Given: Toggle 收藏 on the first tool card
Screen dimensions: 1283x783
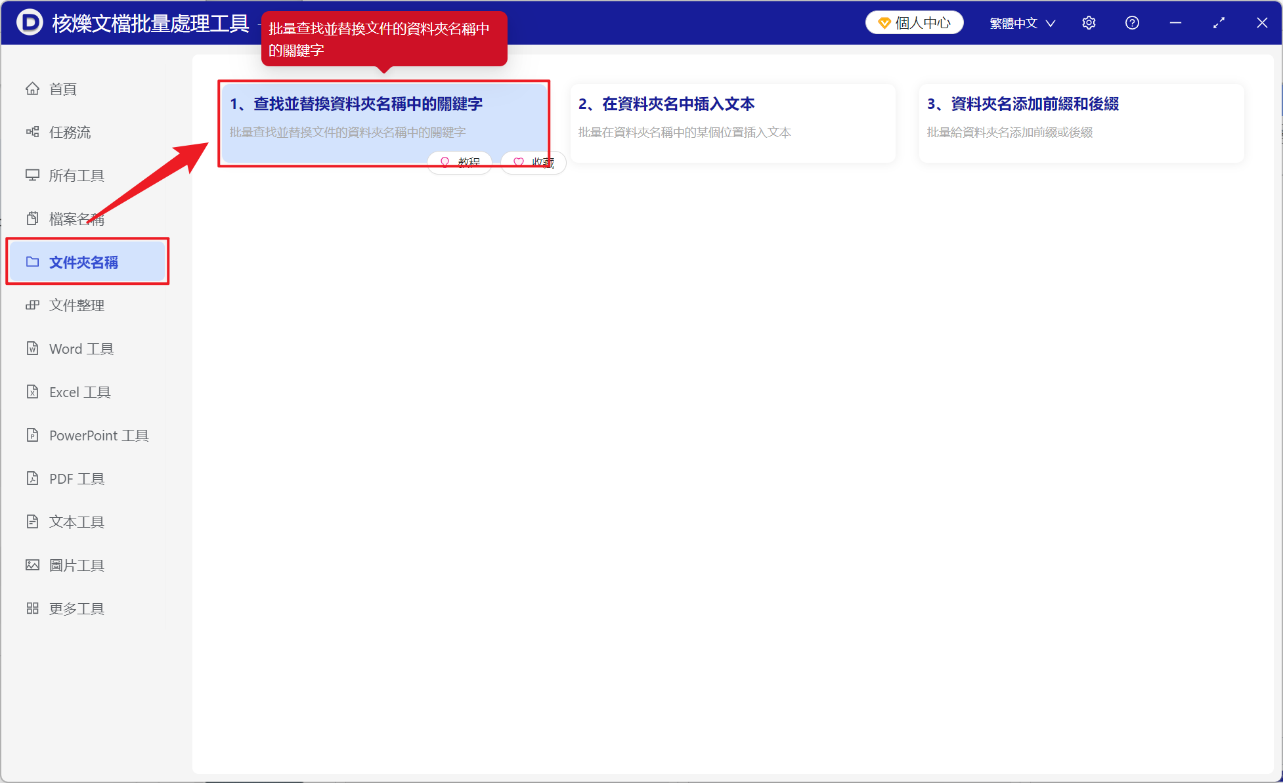Looking at the screenshot, I should [x=533, y=162].
